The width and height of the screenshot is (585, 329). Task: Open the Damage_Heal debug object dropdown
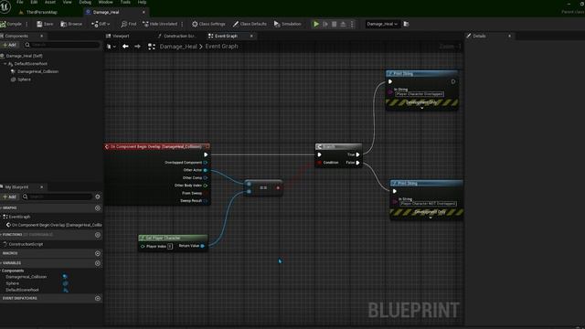(x=382, y=24)
